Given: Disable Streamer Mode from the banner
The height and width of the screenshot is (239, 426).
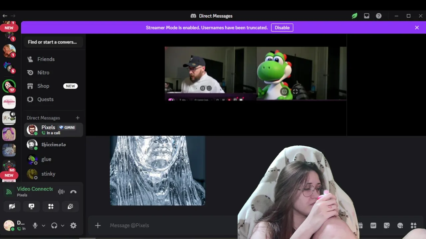Looking at the screenshot, I should tap(282, 28).
